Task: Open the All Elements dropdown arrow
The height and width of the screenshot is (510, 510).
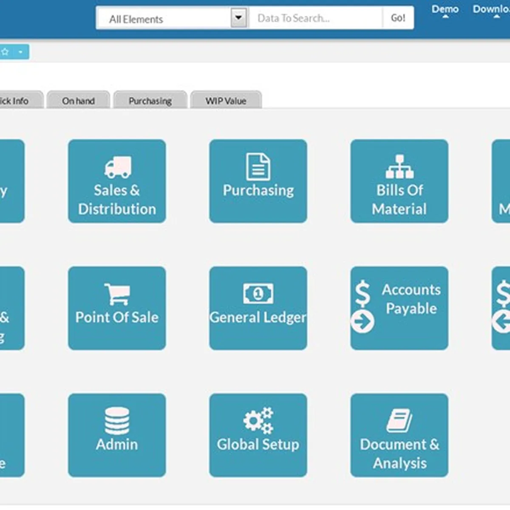Action: tap(238, 18)
